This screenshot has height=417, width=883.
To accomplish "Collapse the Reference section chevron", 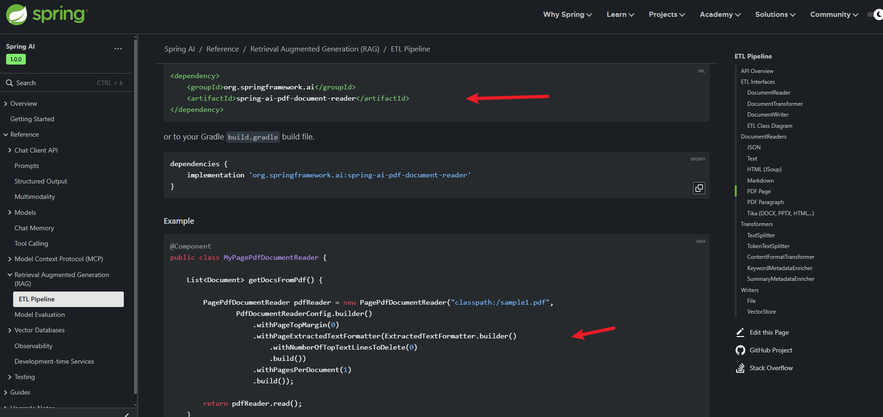I will 6,135.
